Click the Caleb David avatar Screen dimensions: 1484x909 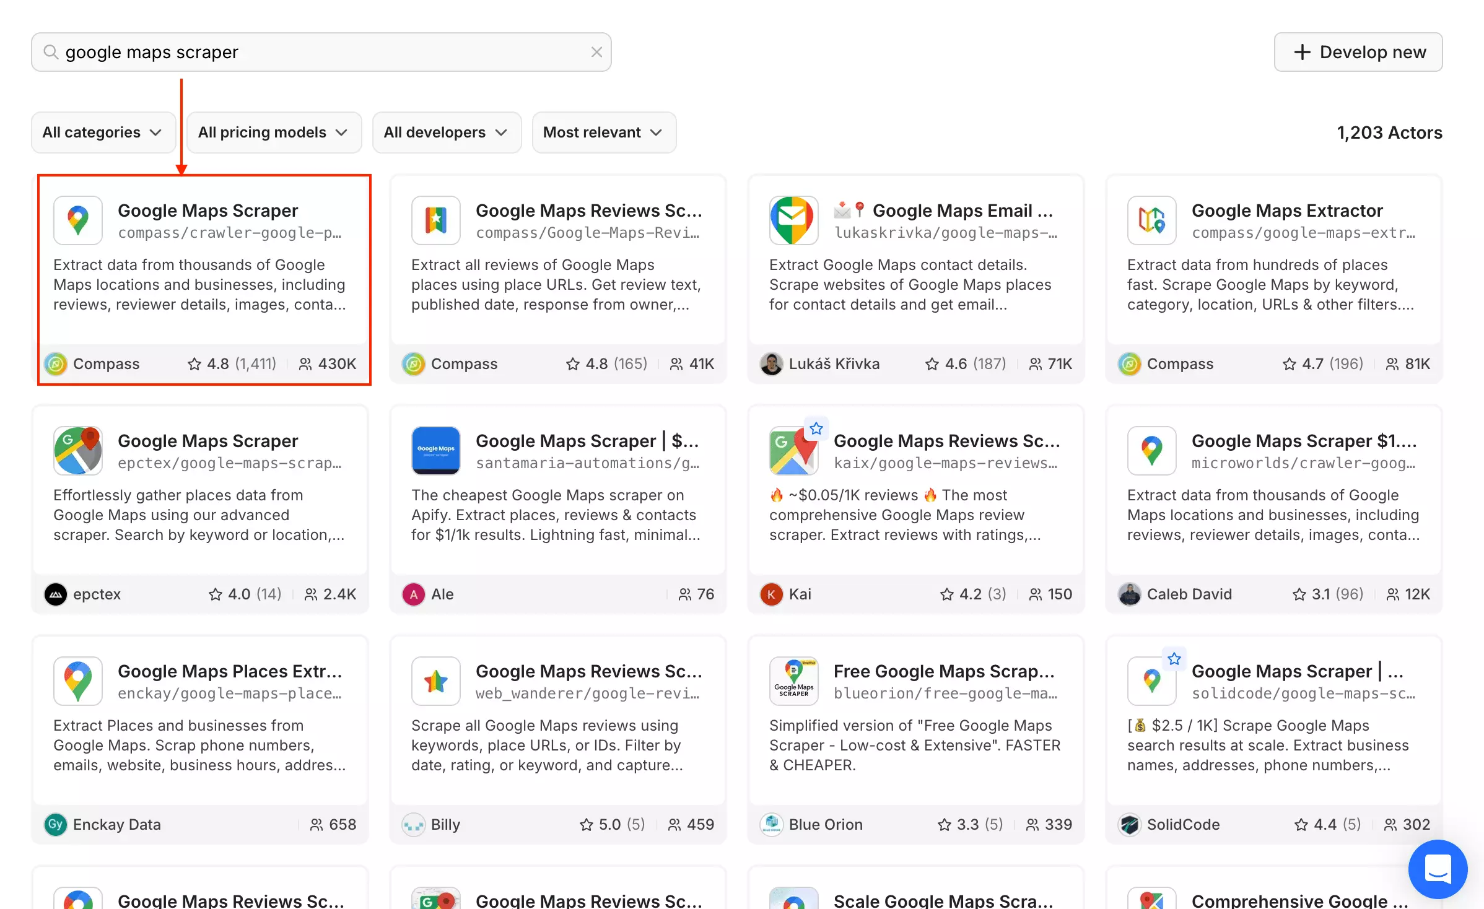pos(1130,594)
